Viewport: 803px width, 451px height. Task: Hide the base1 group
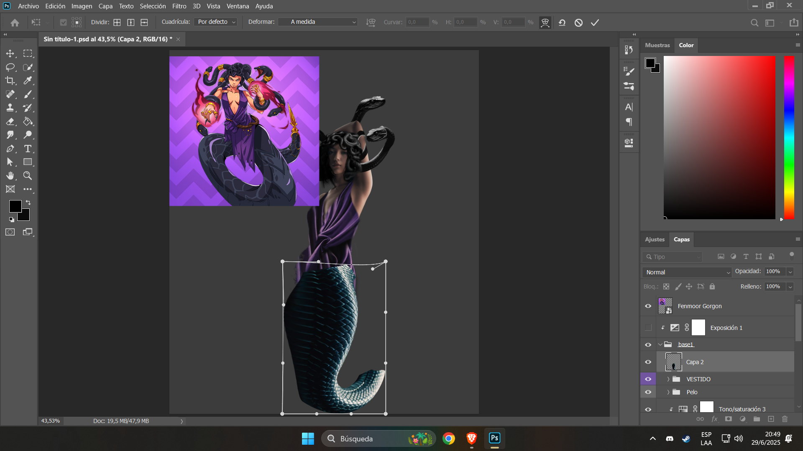(x=648, y=345)
